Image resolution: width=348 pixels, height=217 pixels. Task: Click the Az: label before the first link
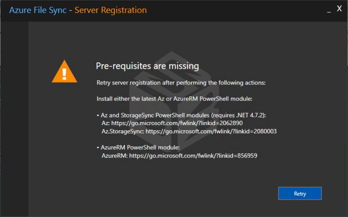106,123
